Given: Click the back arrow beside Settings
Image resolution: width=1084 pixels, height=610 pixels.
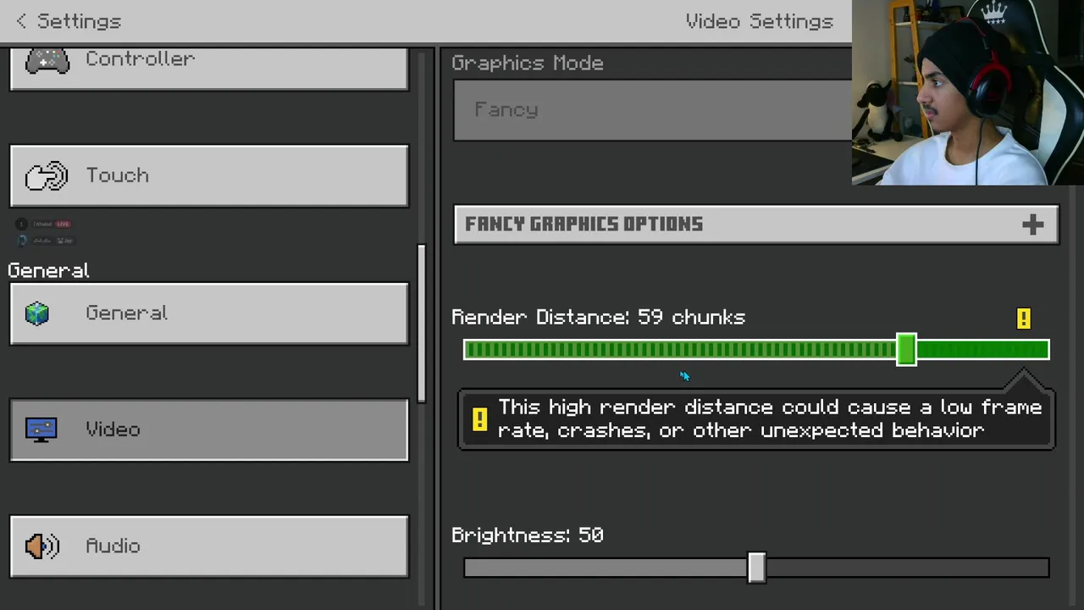Looking at the screenshot, I should 21,21.
